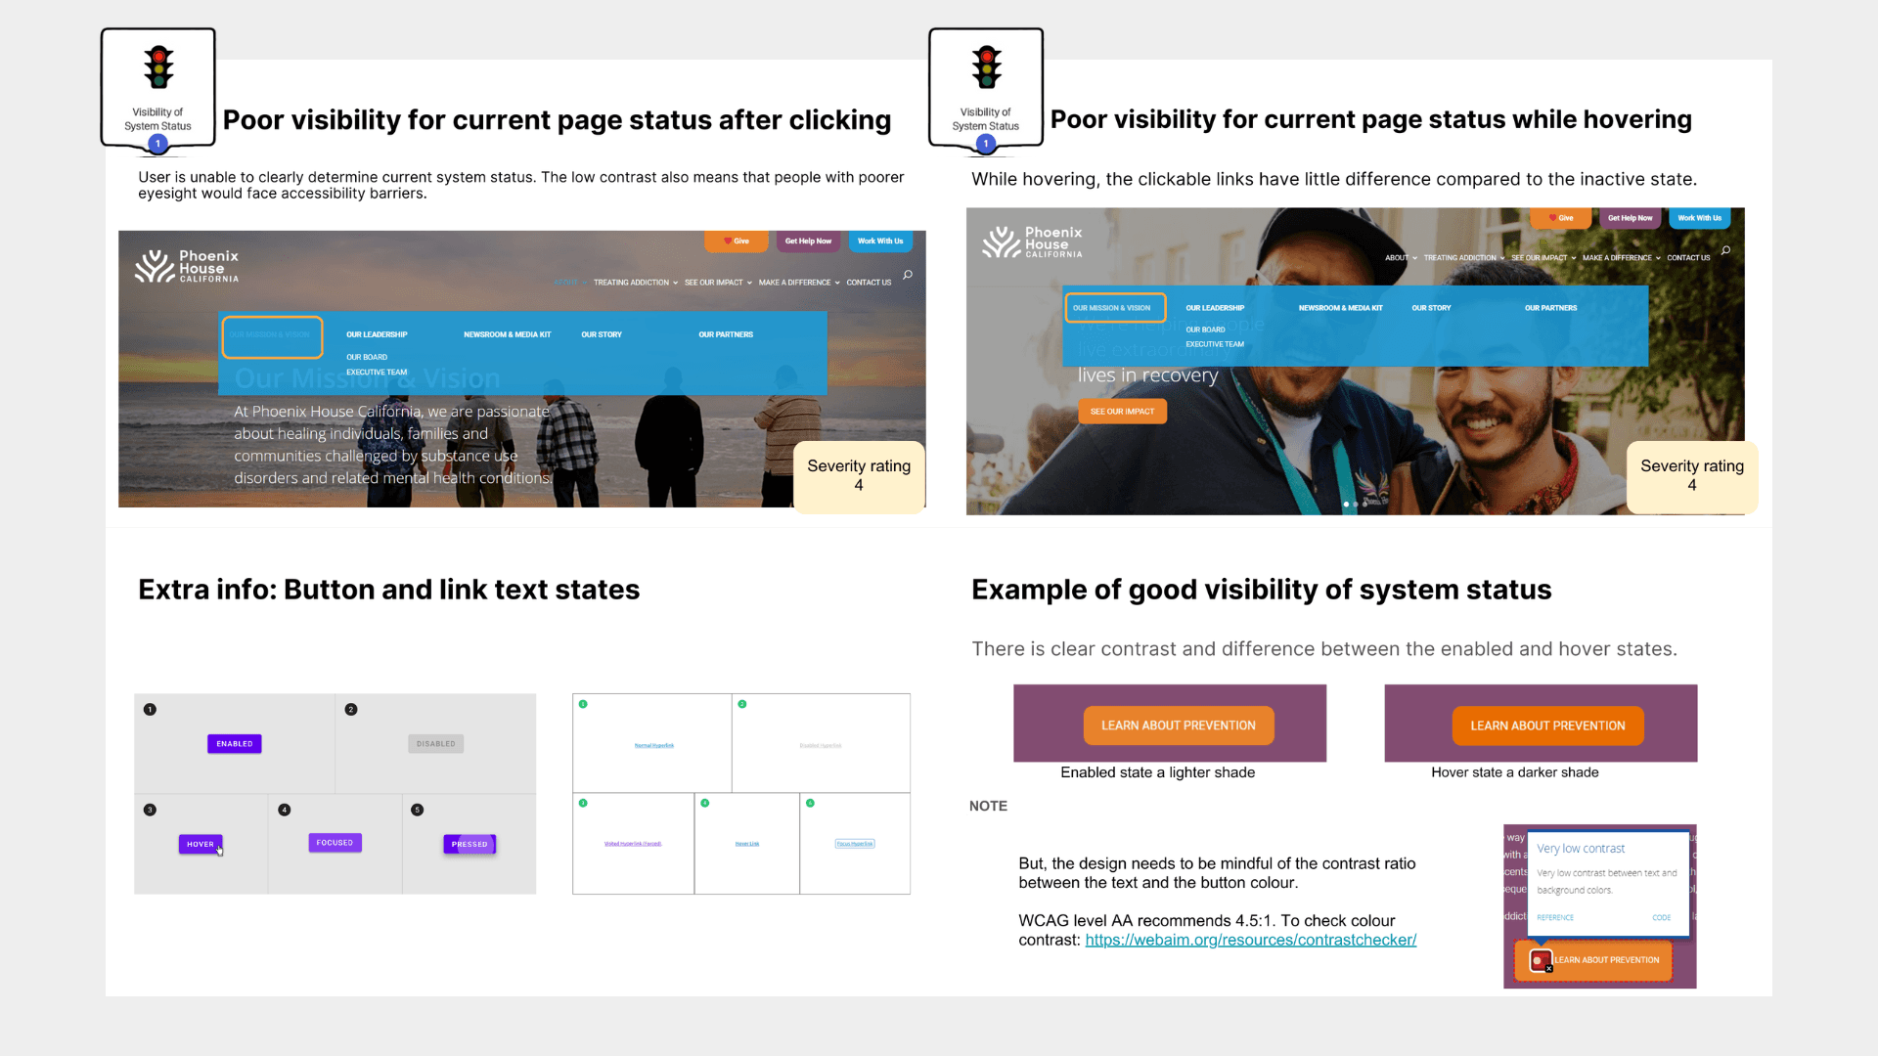Expand MAKE A DIFFERENCE dropdown in the right screenshot

click(1621, 258)
